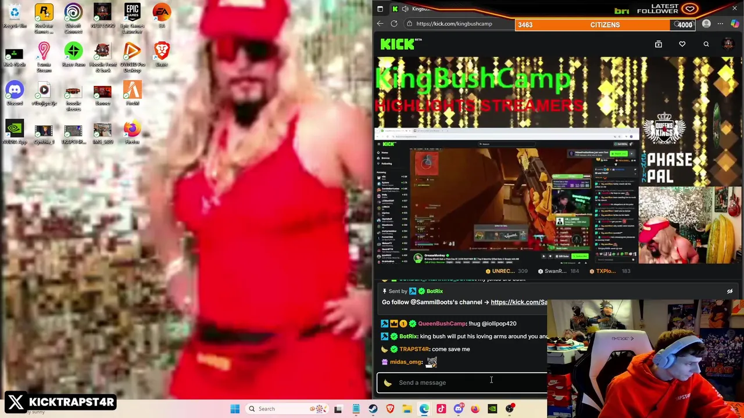Open the Kick clips icon in header
744x418 pixels.
[x=659, y=44]
